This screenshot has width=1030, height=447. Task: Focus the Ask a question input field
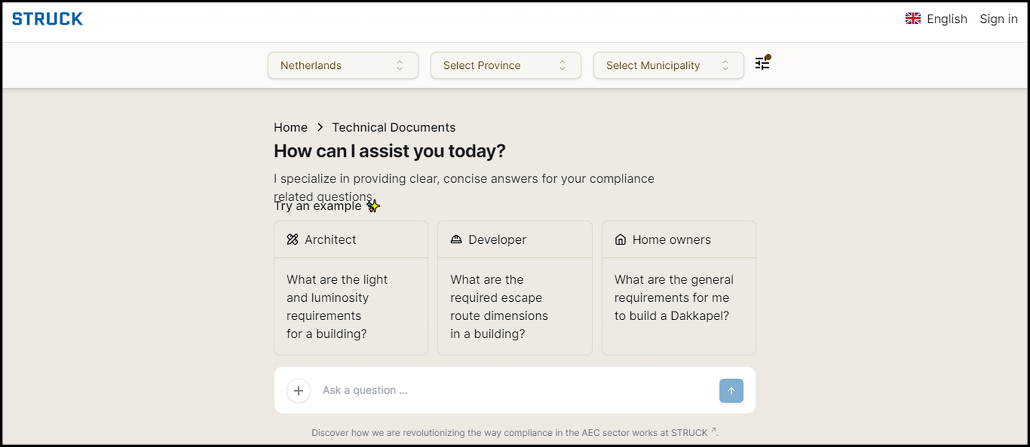tap(515, 390)
